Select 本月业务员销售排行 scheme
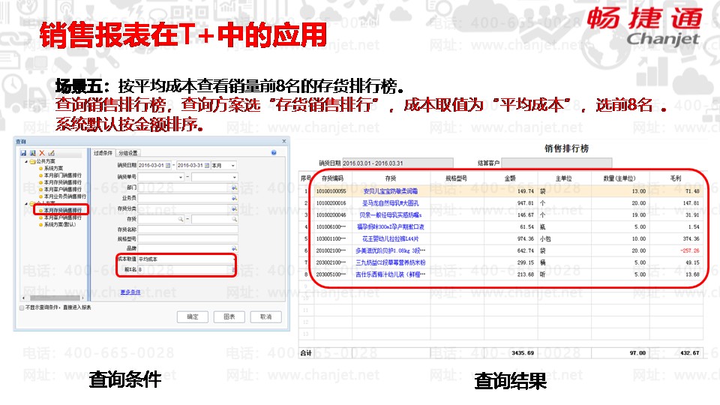Viewport: 720px width, 405px height. 64,196
